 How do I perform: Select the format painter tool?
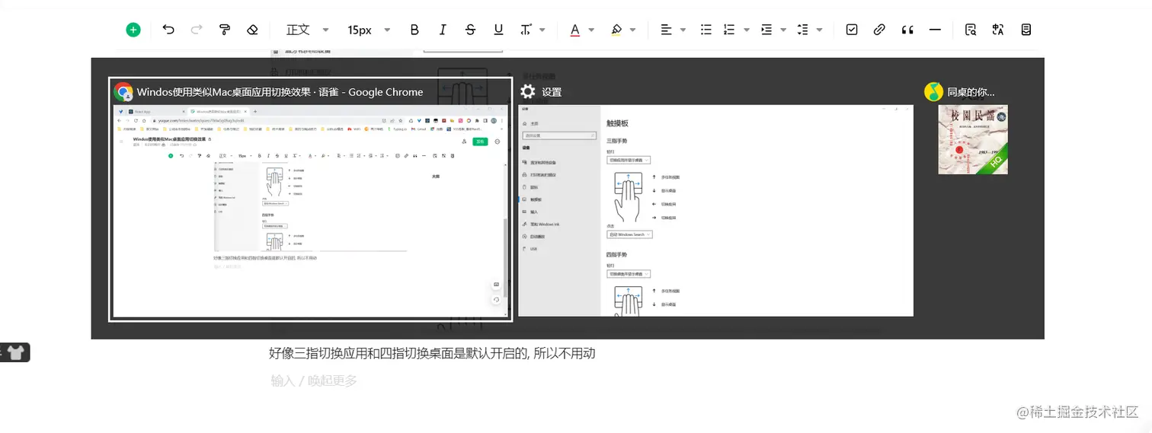click(225, 30)
